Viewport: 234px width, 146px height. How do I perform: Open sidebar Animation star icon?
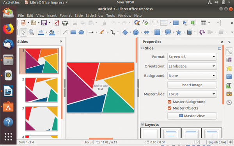click(229, 68)
